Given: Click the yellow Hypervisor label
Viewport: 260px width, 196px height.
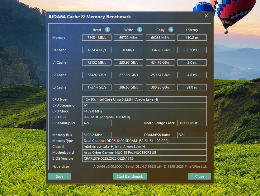Looking at the screenshot, I should pos(61,166).
